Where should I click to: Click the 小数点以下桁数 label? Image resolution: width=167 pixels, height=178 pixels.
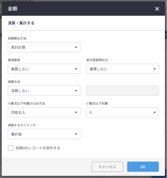(97, 103)
